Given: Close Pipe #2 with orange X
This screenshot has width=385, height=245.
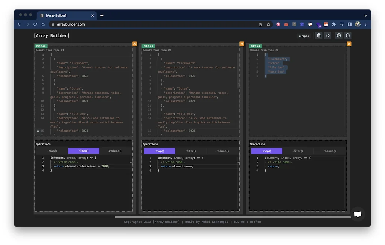Looking at the screenshot, I should click(x=135, y=44).
